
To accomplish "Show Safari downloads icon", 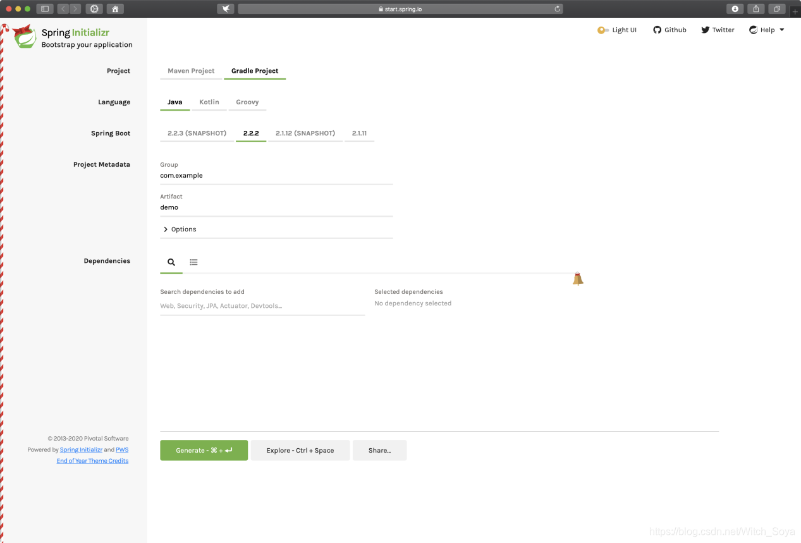I will point(735,9).
